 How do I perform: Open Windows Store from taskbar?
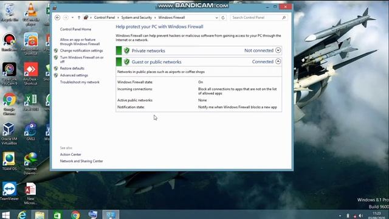(x=58, y=215)
